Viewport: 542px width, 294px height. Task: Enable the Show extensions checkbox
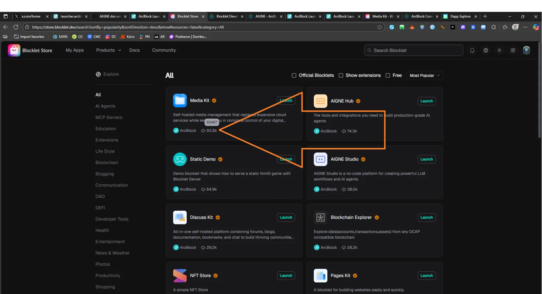coord(341,76)
